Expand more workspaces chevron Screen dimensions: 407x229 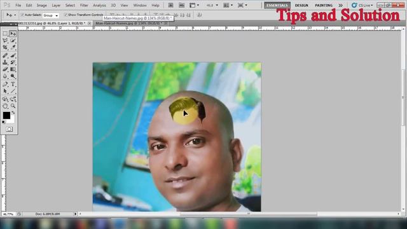point(340,5)
